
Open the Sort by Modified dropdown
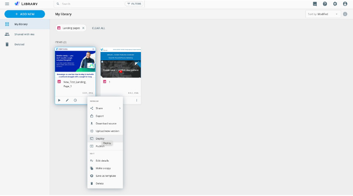point(323,14)
